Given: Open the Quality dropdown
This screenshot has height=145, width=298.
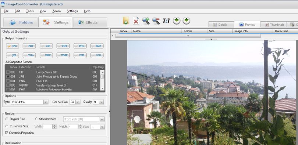Looking at the screenshot, I should 101,102.
